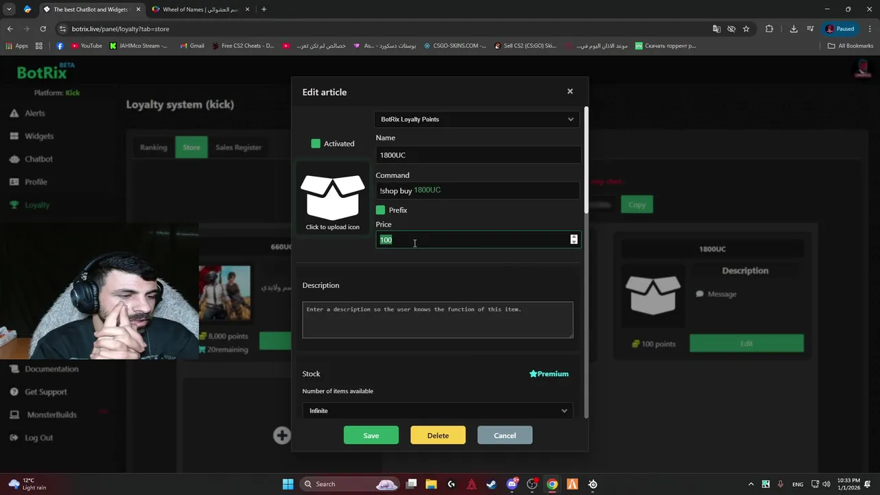Open the Apps bookmarks shortcut
880x495 pixels.
point(16,46)
